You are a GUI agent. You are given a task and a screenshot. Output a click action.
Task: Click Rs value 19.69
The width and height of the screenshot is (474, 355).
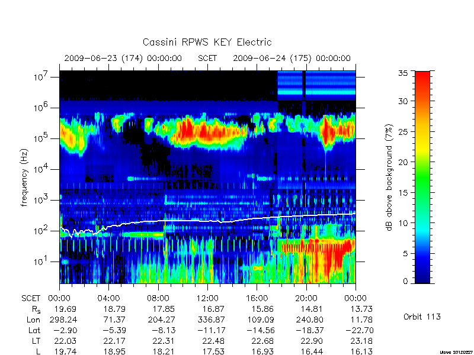click(x=65, y=309)
